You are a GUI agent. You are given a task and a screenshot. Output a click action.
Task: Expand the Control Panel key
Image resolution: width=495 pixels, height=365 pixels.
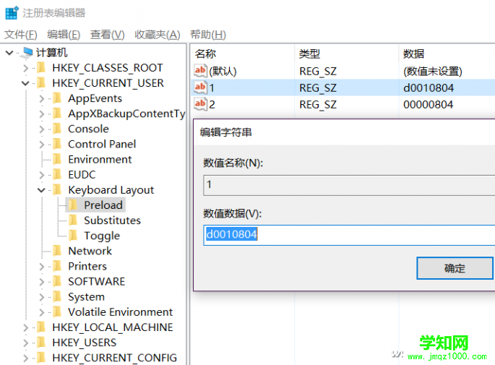coord(41,145)
